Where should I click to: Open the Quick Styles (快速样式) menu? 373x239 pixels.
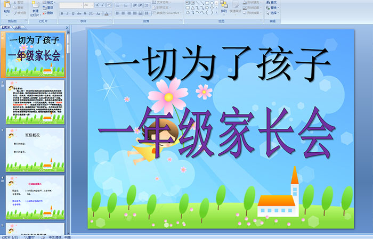(x=236, y=7)
